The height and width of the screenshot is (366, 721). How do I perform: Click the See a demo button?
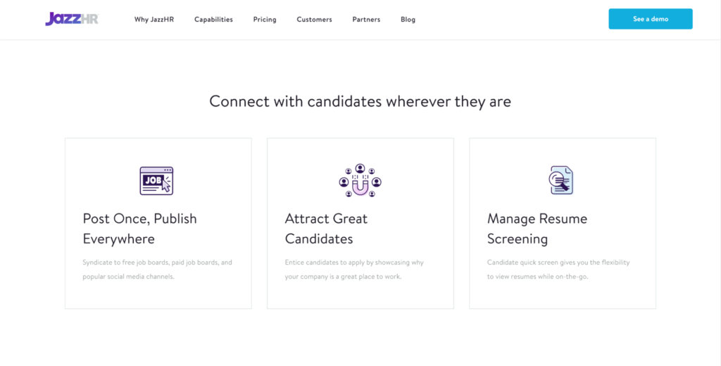point(651,19)
